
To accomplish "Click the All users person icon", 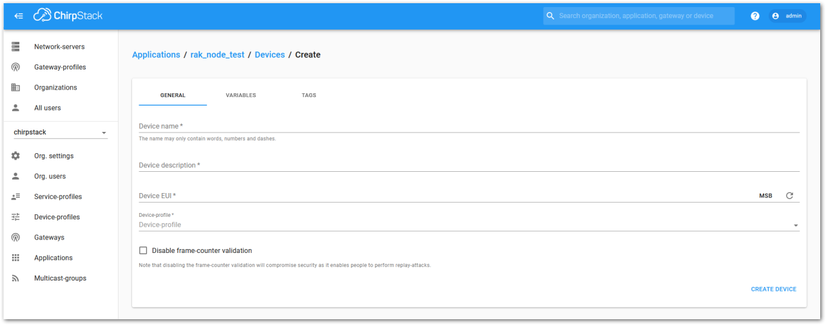I will point(16,108).
